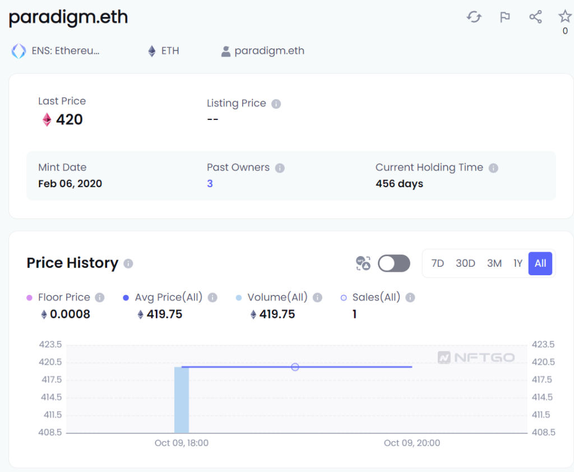
Task: Click the pink ETH icon by Last Price
Action: [x=47, y=120]
